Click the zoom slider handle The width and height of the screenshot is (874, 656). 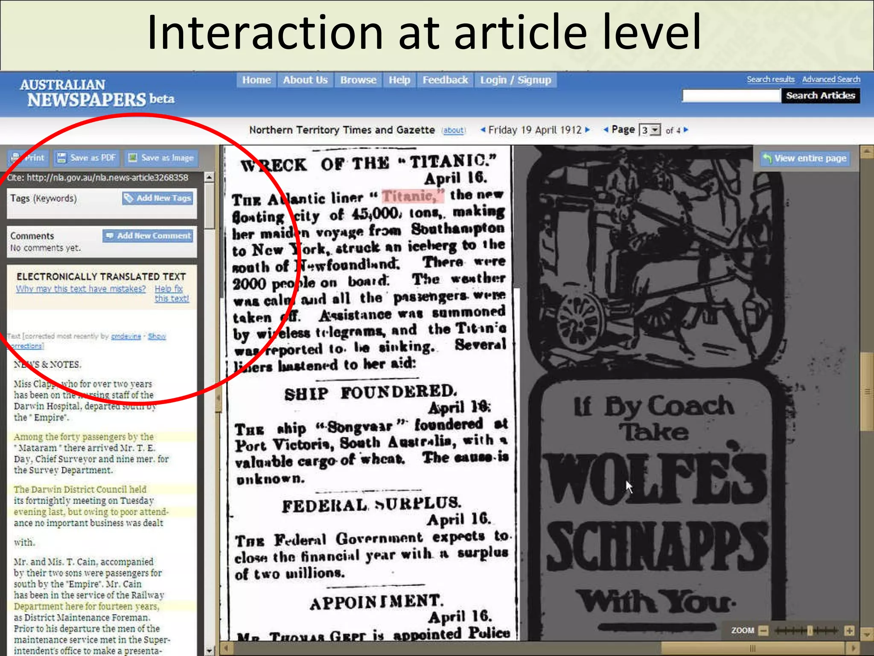click(810, 630)
